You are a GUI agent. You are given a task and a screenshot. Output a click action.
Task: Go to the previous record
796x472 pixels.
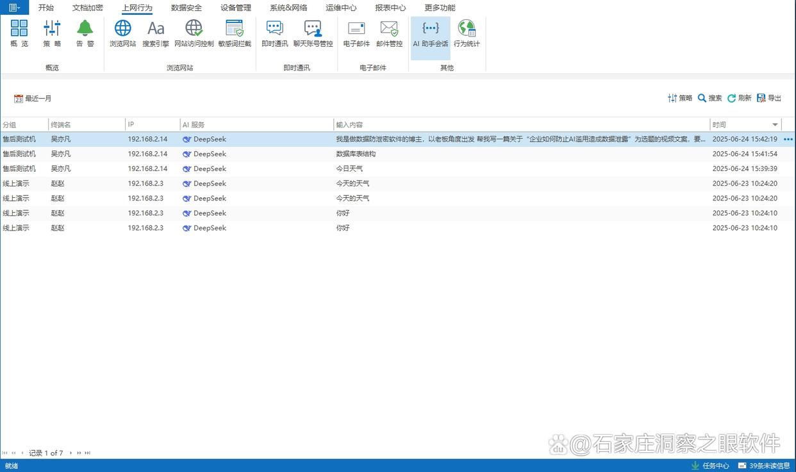(22, 453)
